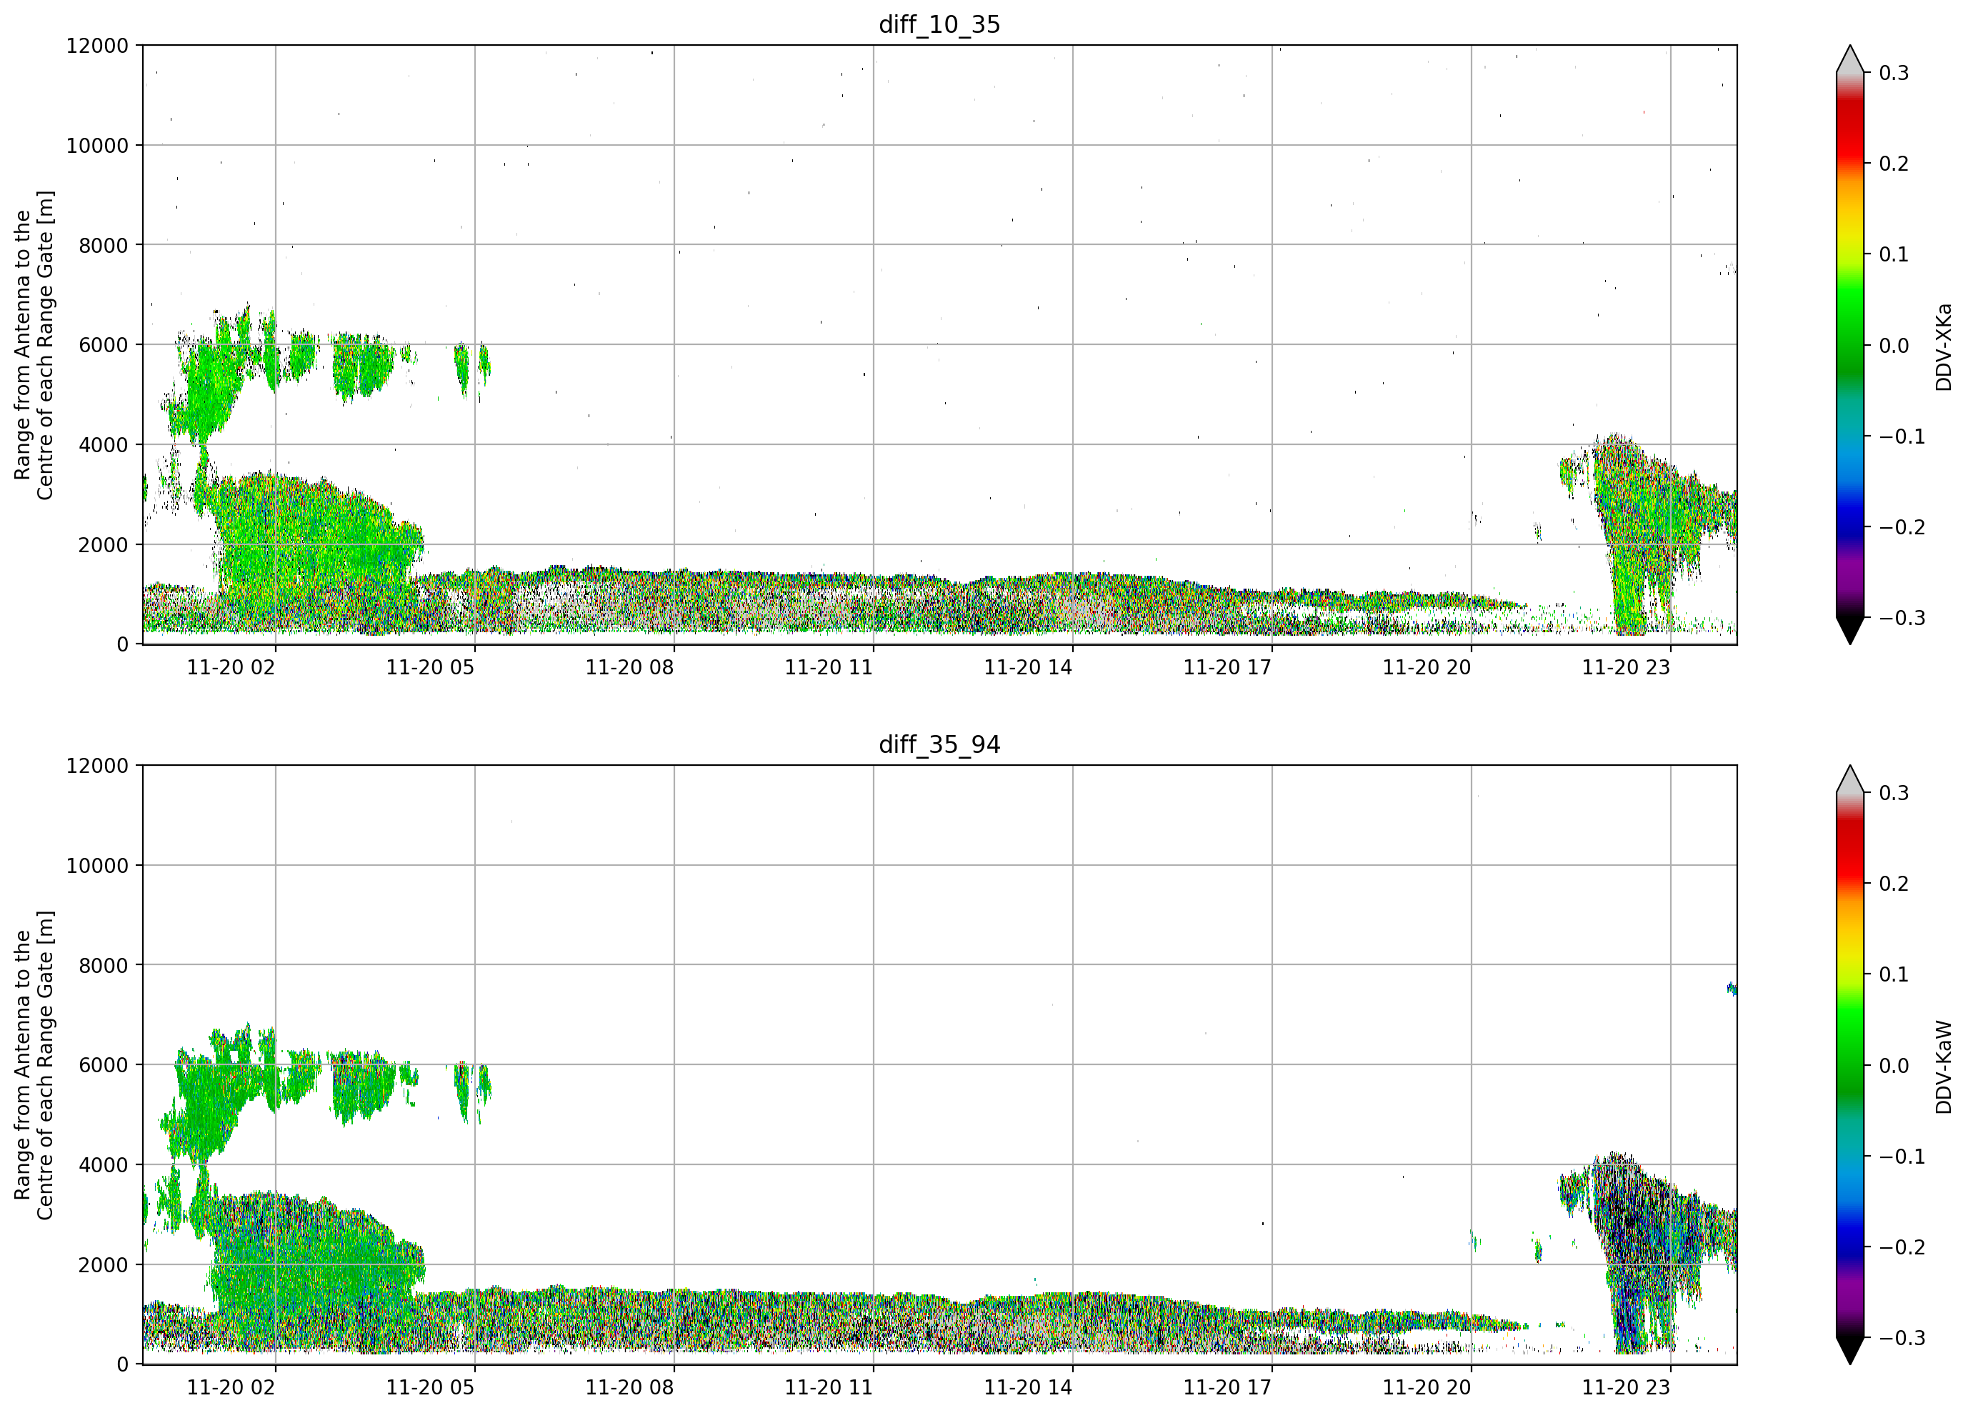Click the 6000 tick label on diff_10_35 axis
The height and width of the screenshot is (1413, 1968).
tap(104, 346)
